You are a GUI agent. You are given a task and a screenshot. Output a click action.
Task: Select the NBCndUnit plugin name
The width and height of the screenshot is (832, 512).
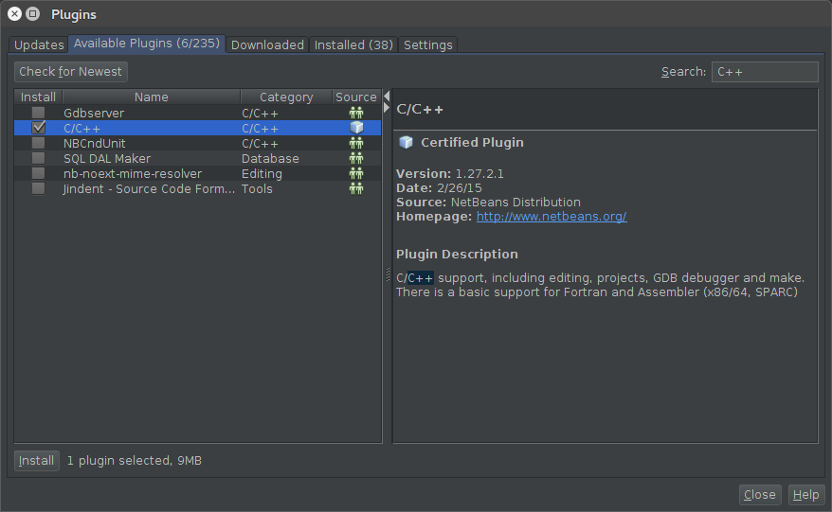[95, 143]
